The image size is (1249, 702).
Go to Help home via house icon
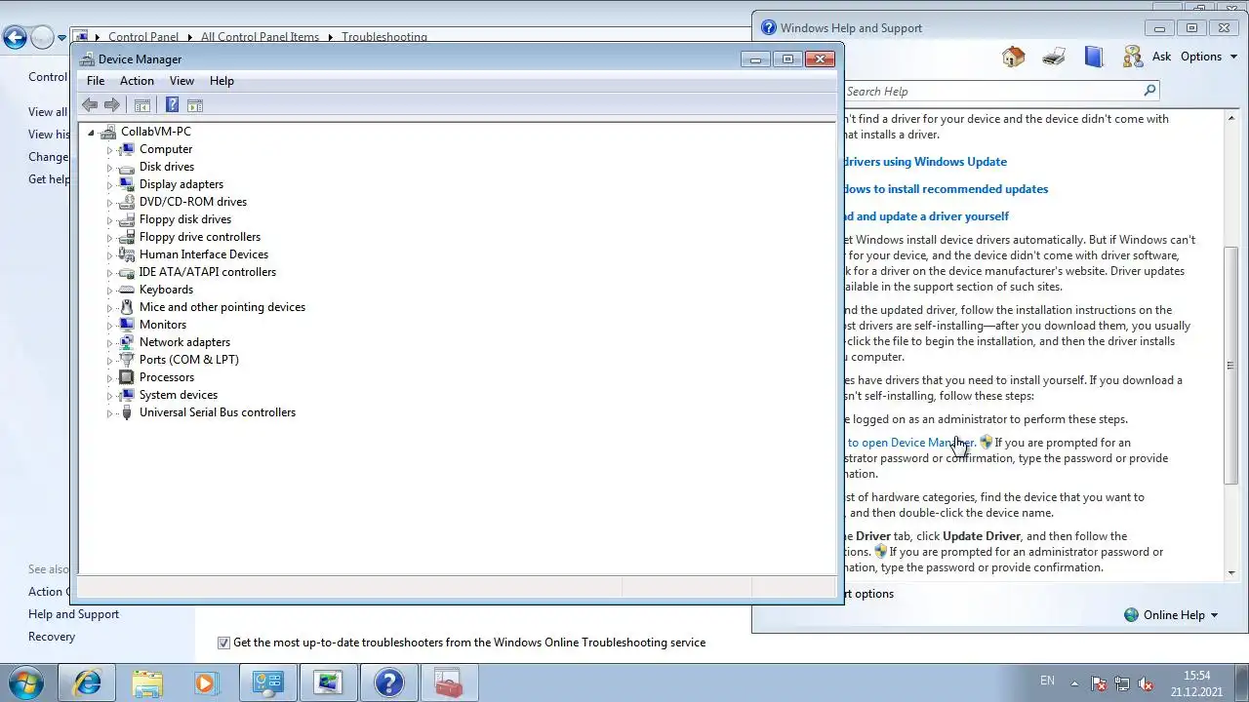(x=1013, y=57)
